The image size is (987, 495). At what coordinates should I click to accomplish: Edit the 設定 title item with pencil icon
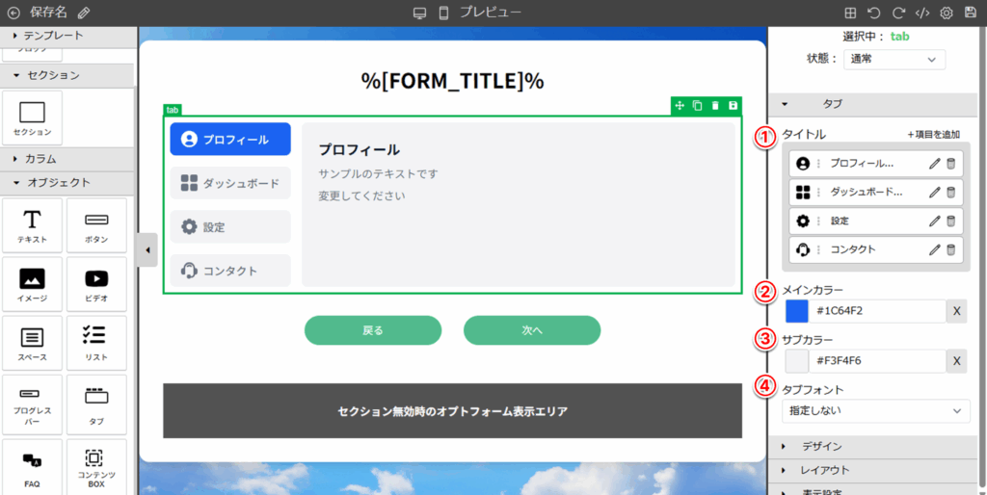(934, 221)
